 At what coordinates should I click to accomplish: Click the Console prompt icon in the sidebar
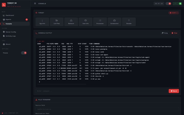4,24
